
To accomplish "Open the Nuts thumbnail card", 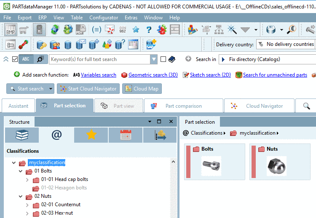I will click(x=280, y=162).
